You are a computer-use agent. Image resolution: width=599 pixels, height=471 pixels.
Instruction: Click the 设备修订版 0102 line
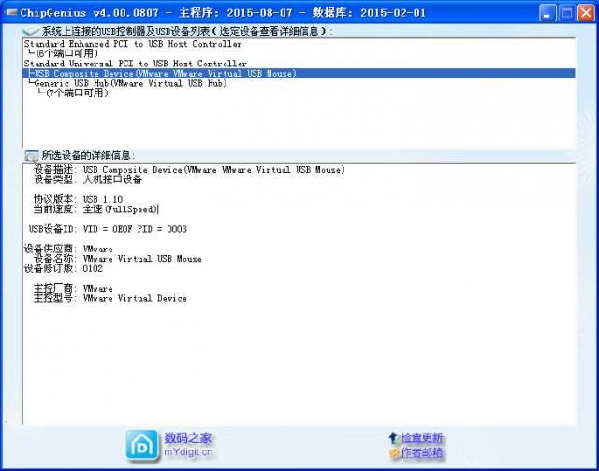pos(64,268)
